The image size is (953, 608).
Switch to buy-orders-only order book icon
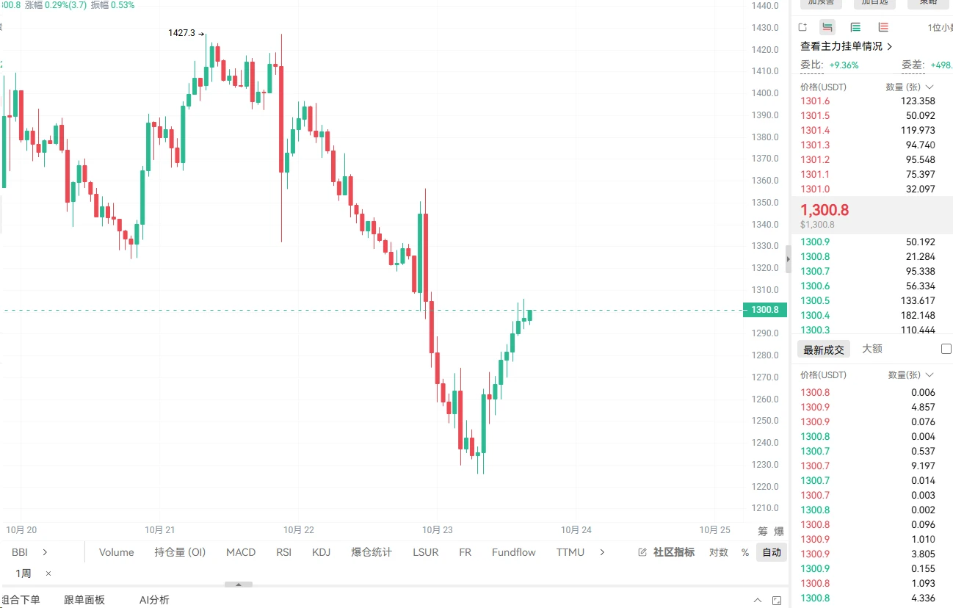pyautogui.click(x=855, y=27)
